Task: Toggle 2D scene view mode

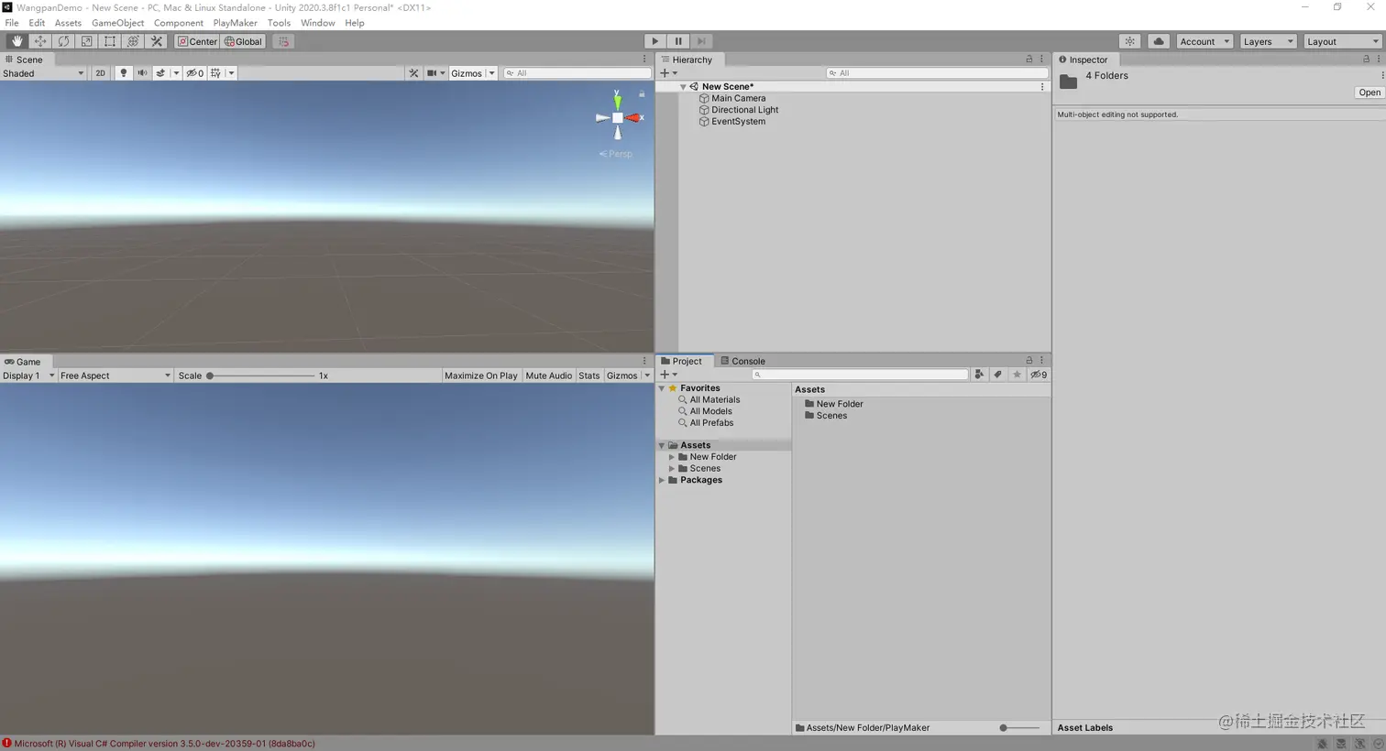Action: (100, 73)
